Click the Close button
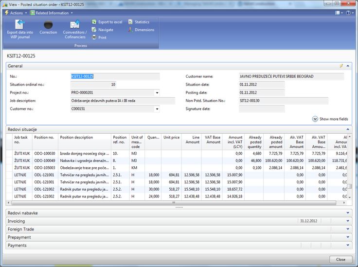358x267 pixels. click(340, 260)
